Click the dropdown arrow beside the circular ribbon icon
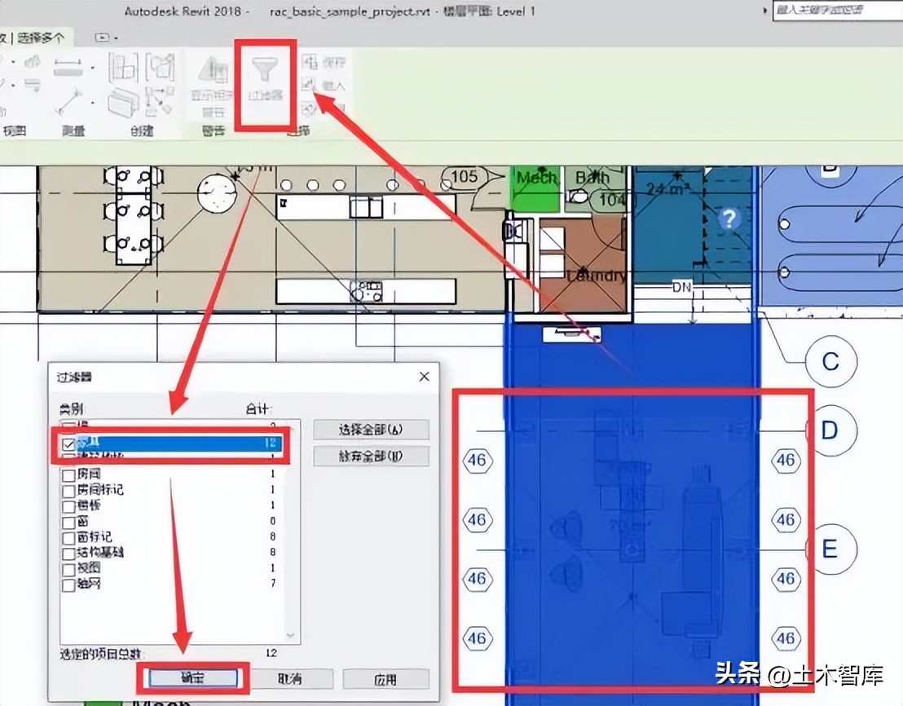The height and width of the screenshot is (706, 903). point(115,38)
